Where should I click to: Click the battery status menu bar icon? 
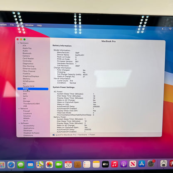pyautogui.click(x=164, y=29)
